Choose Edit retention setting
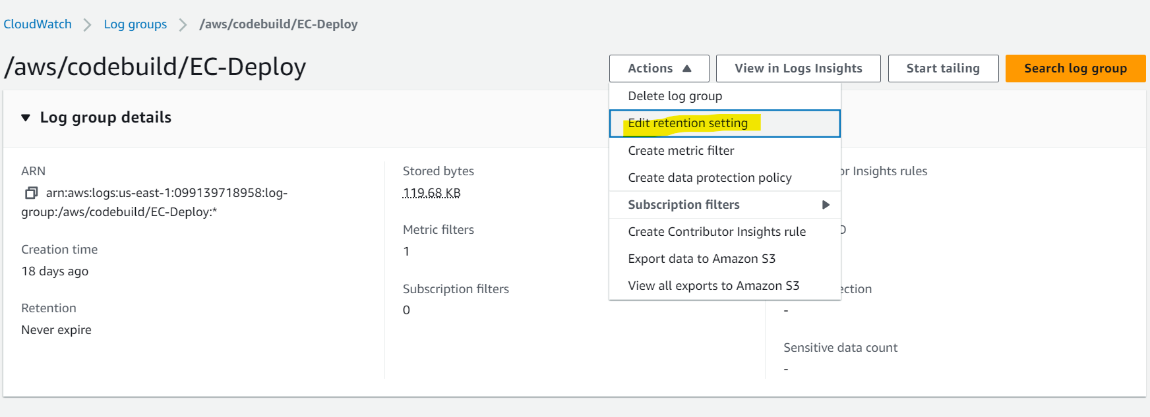 pos(725,123)
